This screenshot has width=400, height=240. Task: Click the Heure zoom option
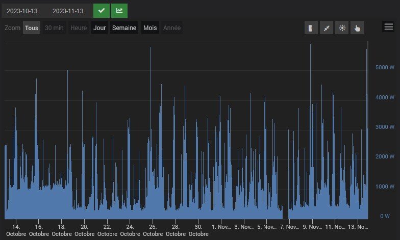pyautogui.click(x=79, y=28)
